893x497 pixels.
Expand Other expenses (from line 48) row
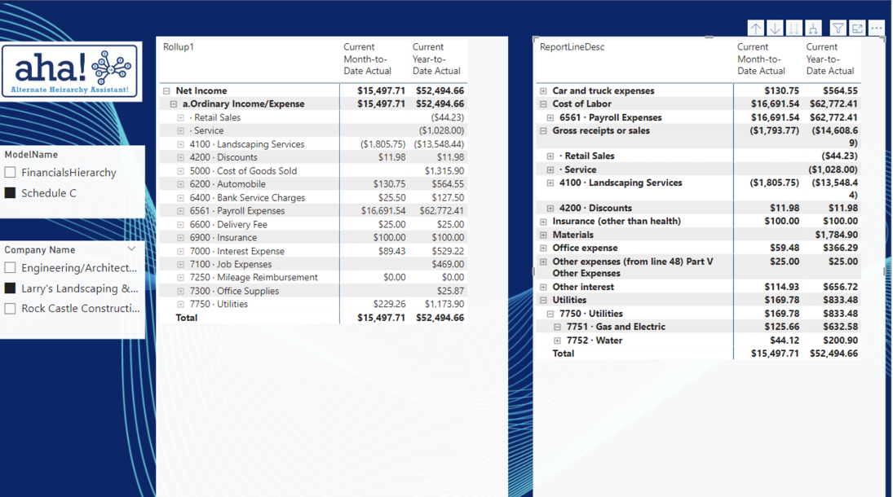[x=543, y=262]
